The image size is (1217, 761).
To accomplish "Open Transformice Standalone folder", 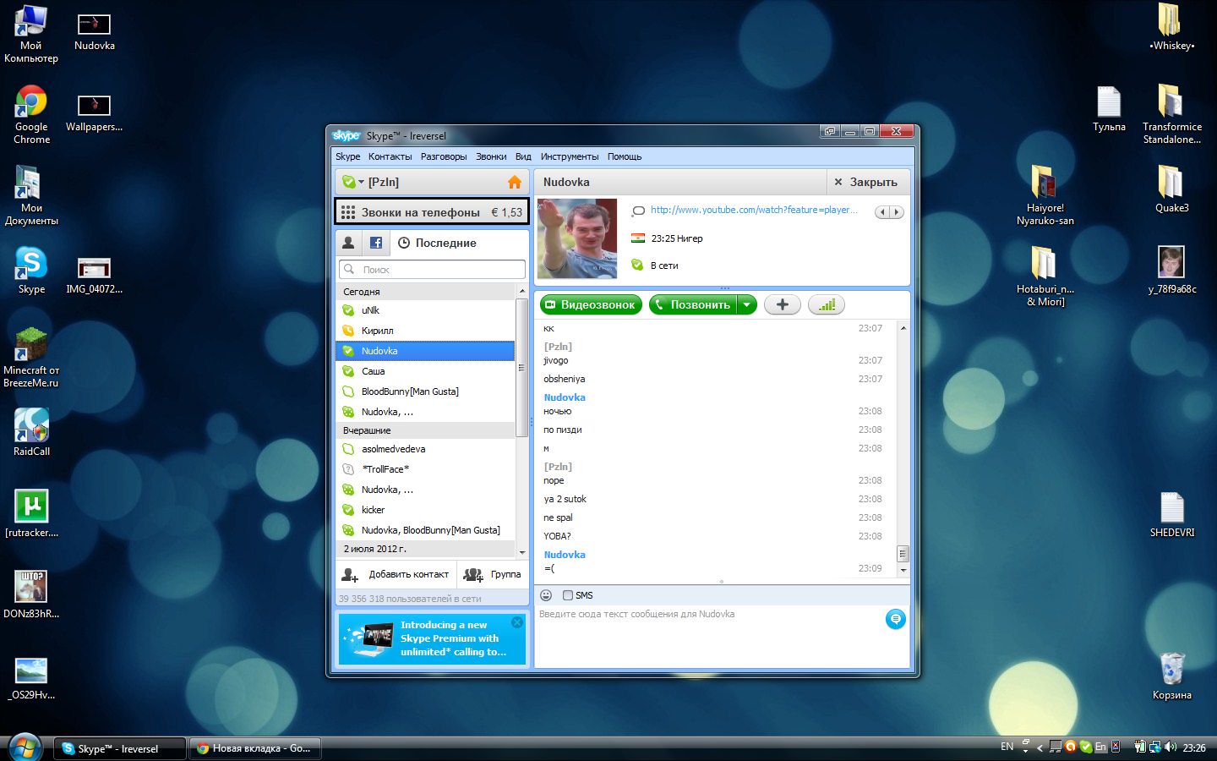I will tap(1172, 114).
